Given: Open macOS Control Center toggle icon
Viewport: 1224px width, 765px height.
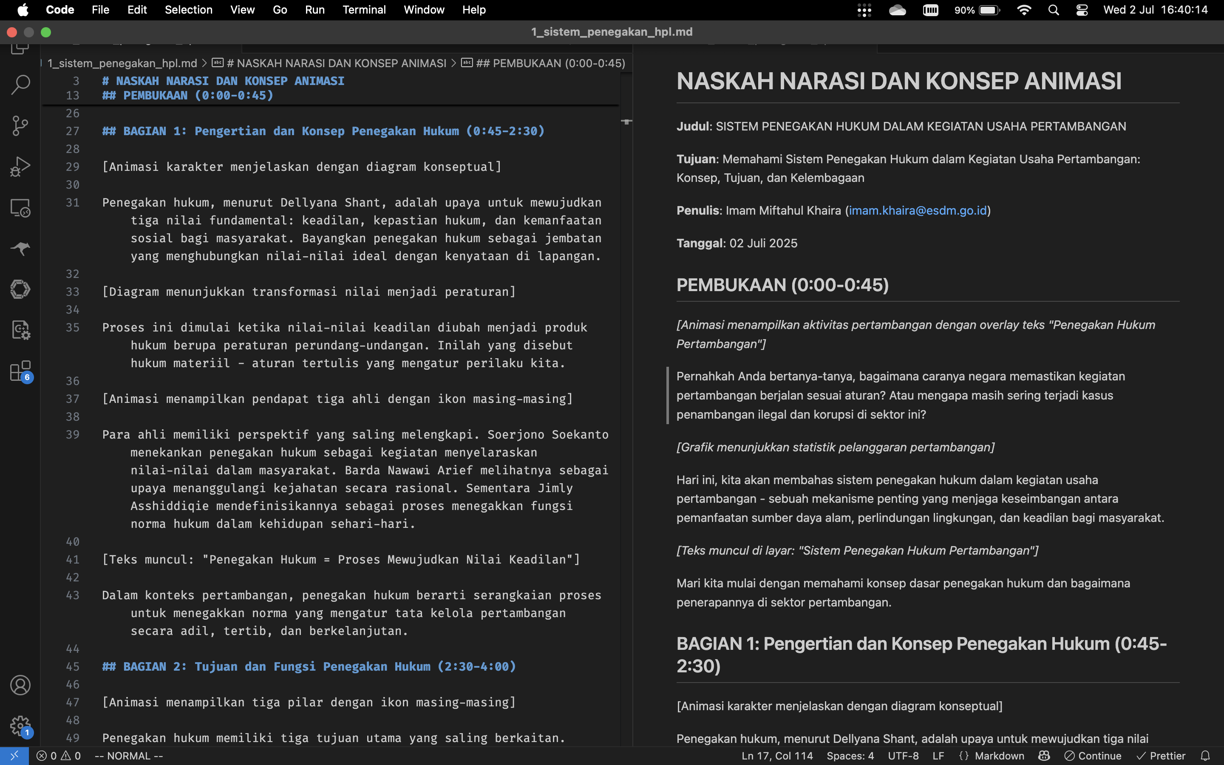Looking at the screenshot, I should [1082, 10].
